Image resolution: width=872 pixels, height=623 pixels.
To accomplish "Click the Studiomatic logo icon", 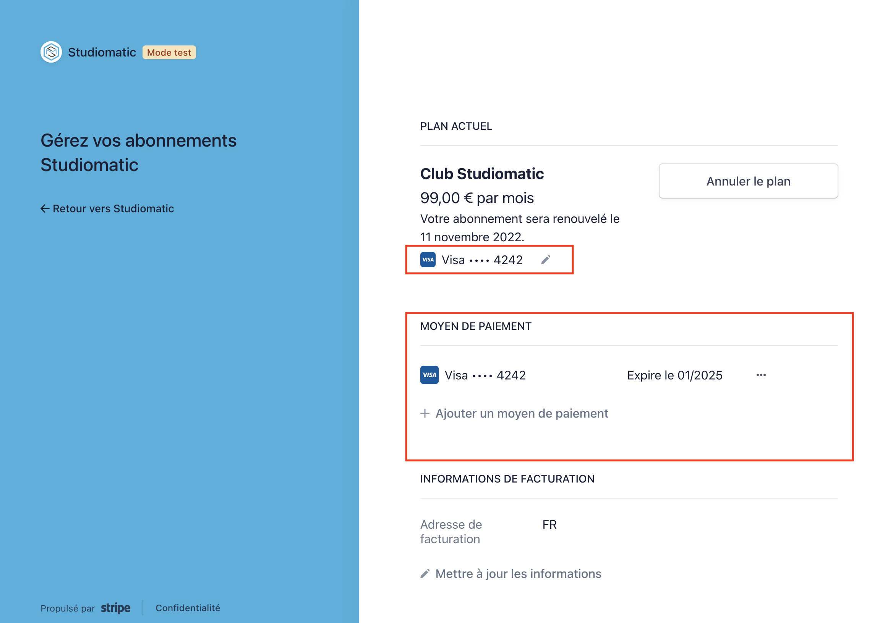I will [51, 52].
